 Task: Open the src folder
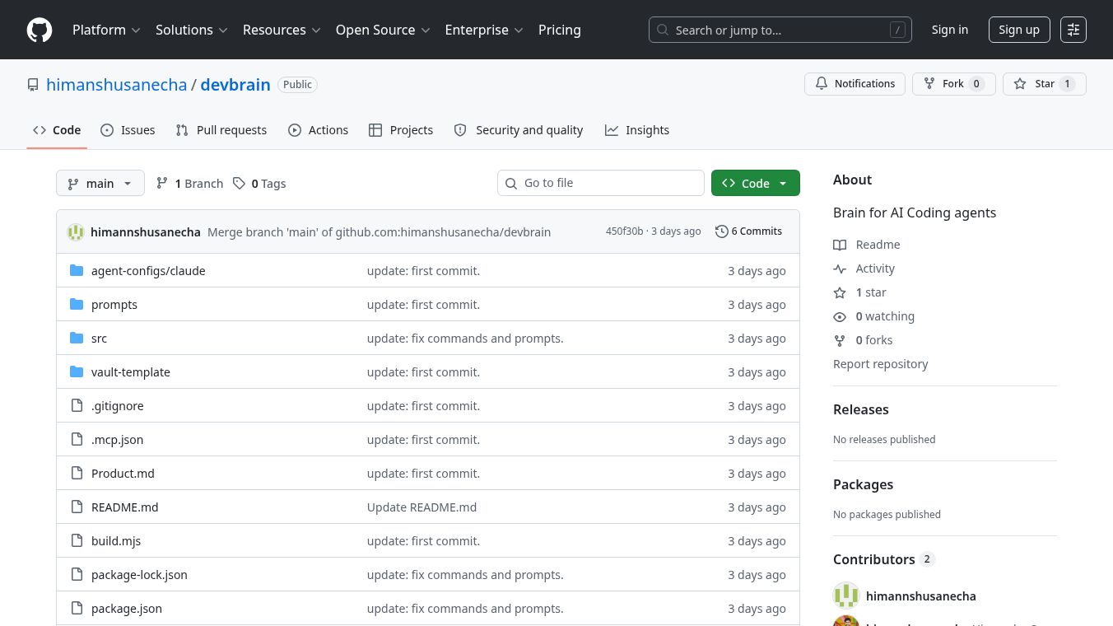pyautogui.click(x=99, y=339)
